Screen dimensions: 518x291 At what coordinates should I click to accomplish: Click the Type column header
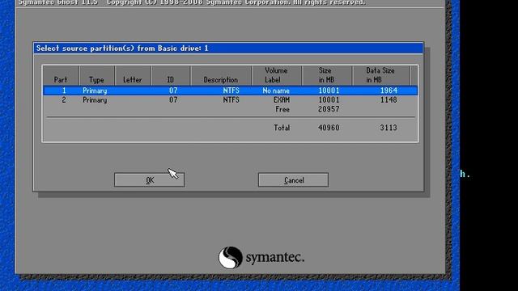pyautogui.click(x=97, y=75)
